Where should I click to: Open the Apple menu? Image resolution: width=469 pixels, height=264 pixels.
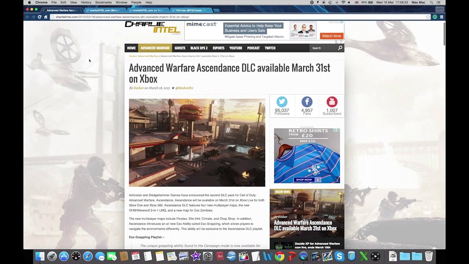[29, 3]
